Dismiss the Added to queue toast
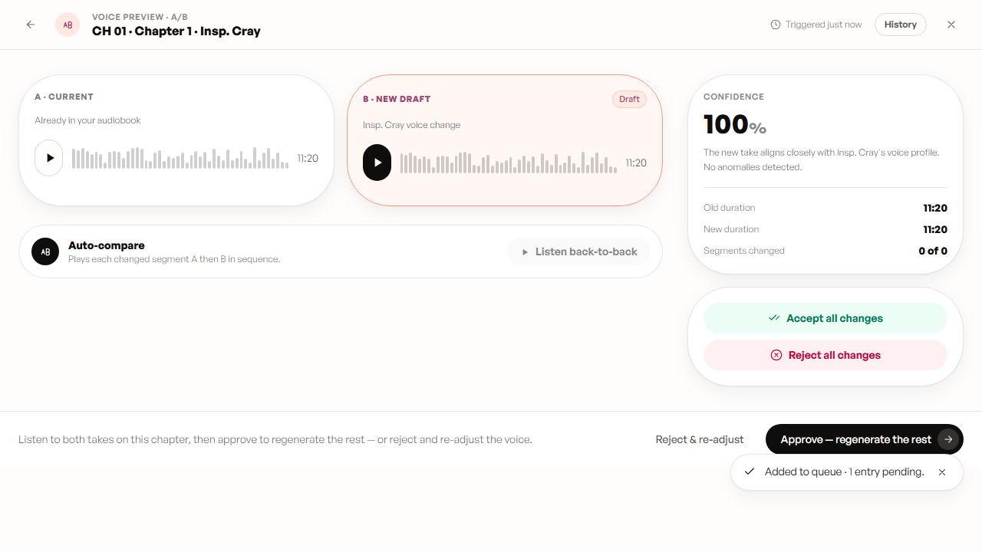The image size is (982, 552). coord(942,472)
